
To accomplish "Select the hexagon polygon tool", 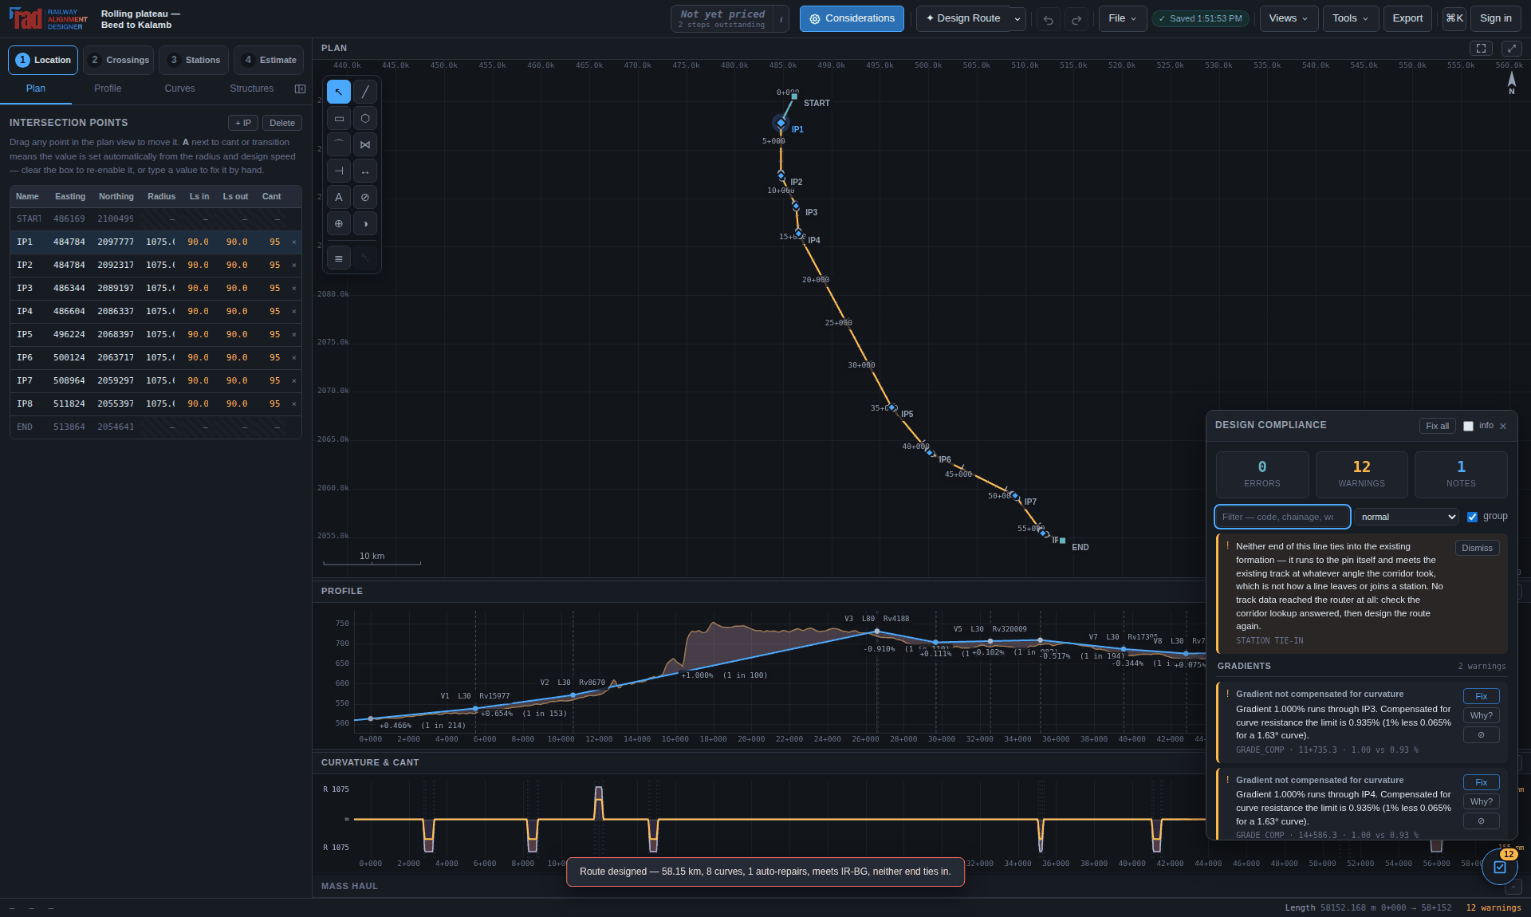I will pos(364,118).
